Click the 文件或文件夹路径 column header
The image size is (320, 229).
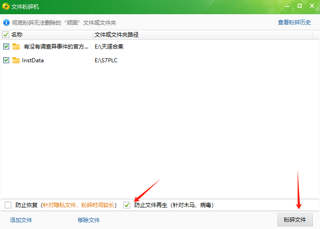tap(117, 35)
